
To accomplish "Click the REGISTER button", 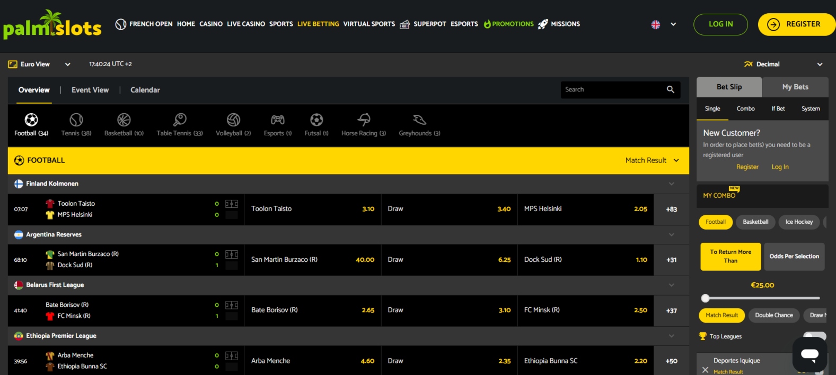I will point(797,24).
